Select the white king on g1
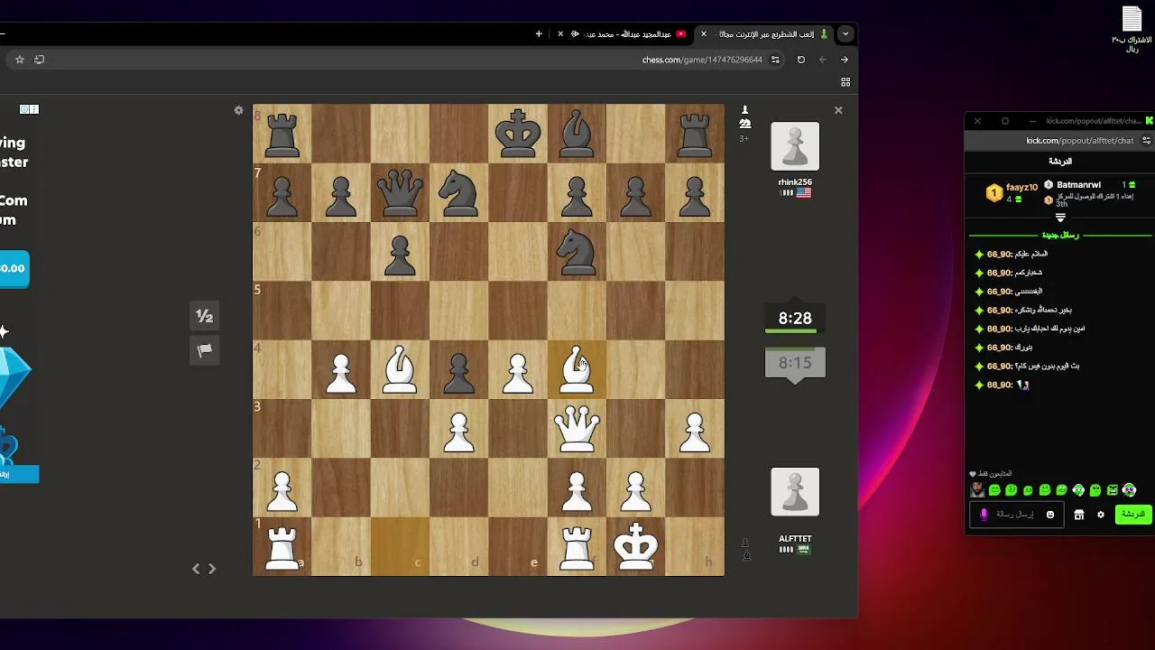Image resolution: width=1155 pixels, height=650 pixels. 635,546
